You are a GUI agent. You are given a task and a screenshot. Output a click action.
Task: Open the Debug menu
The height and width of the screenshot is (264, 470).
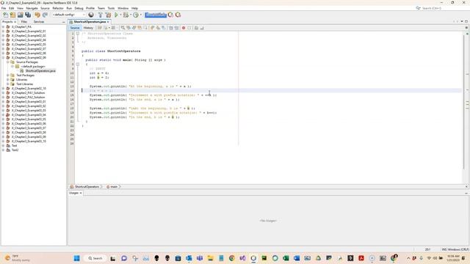[79, 8]
